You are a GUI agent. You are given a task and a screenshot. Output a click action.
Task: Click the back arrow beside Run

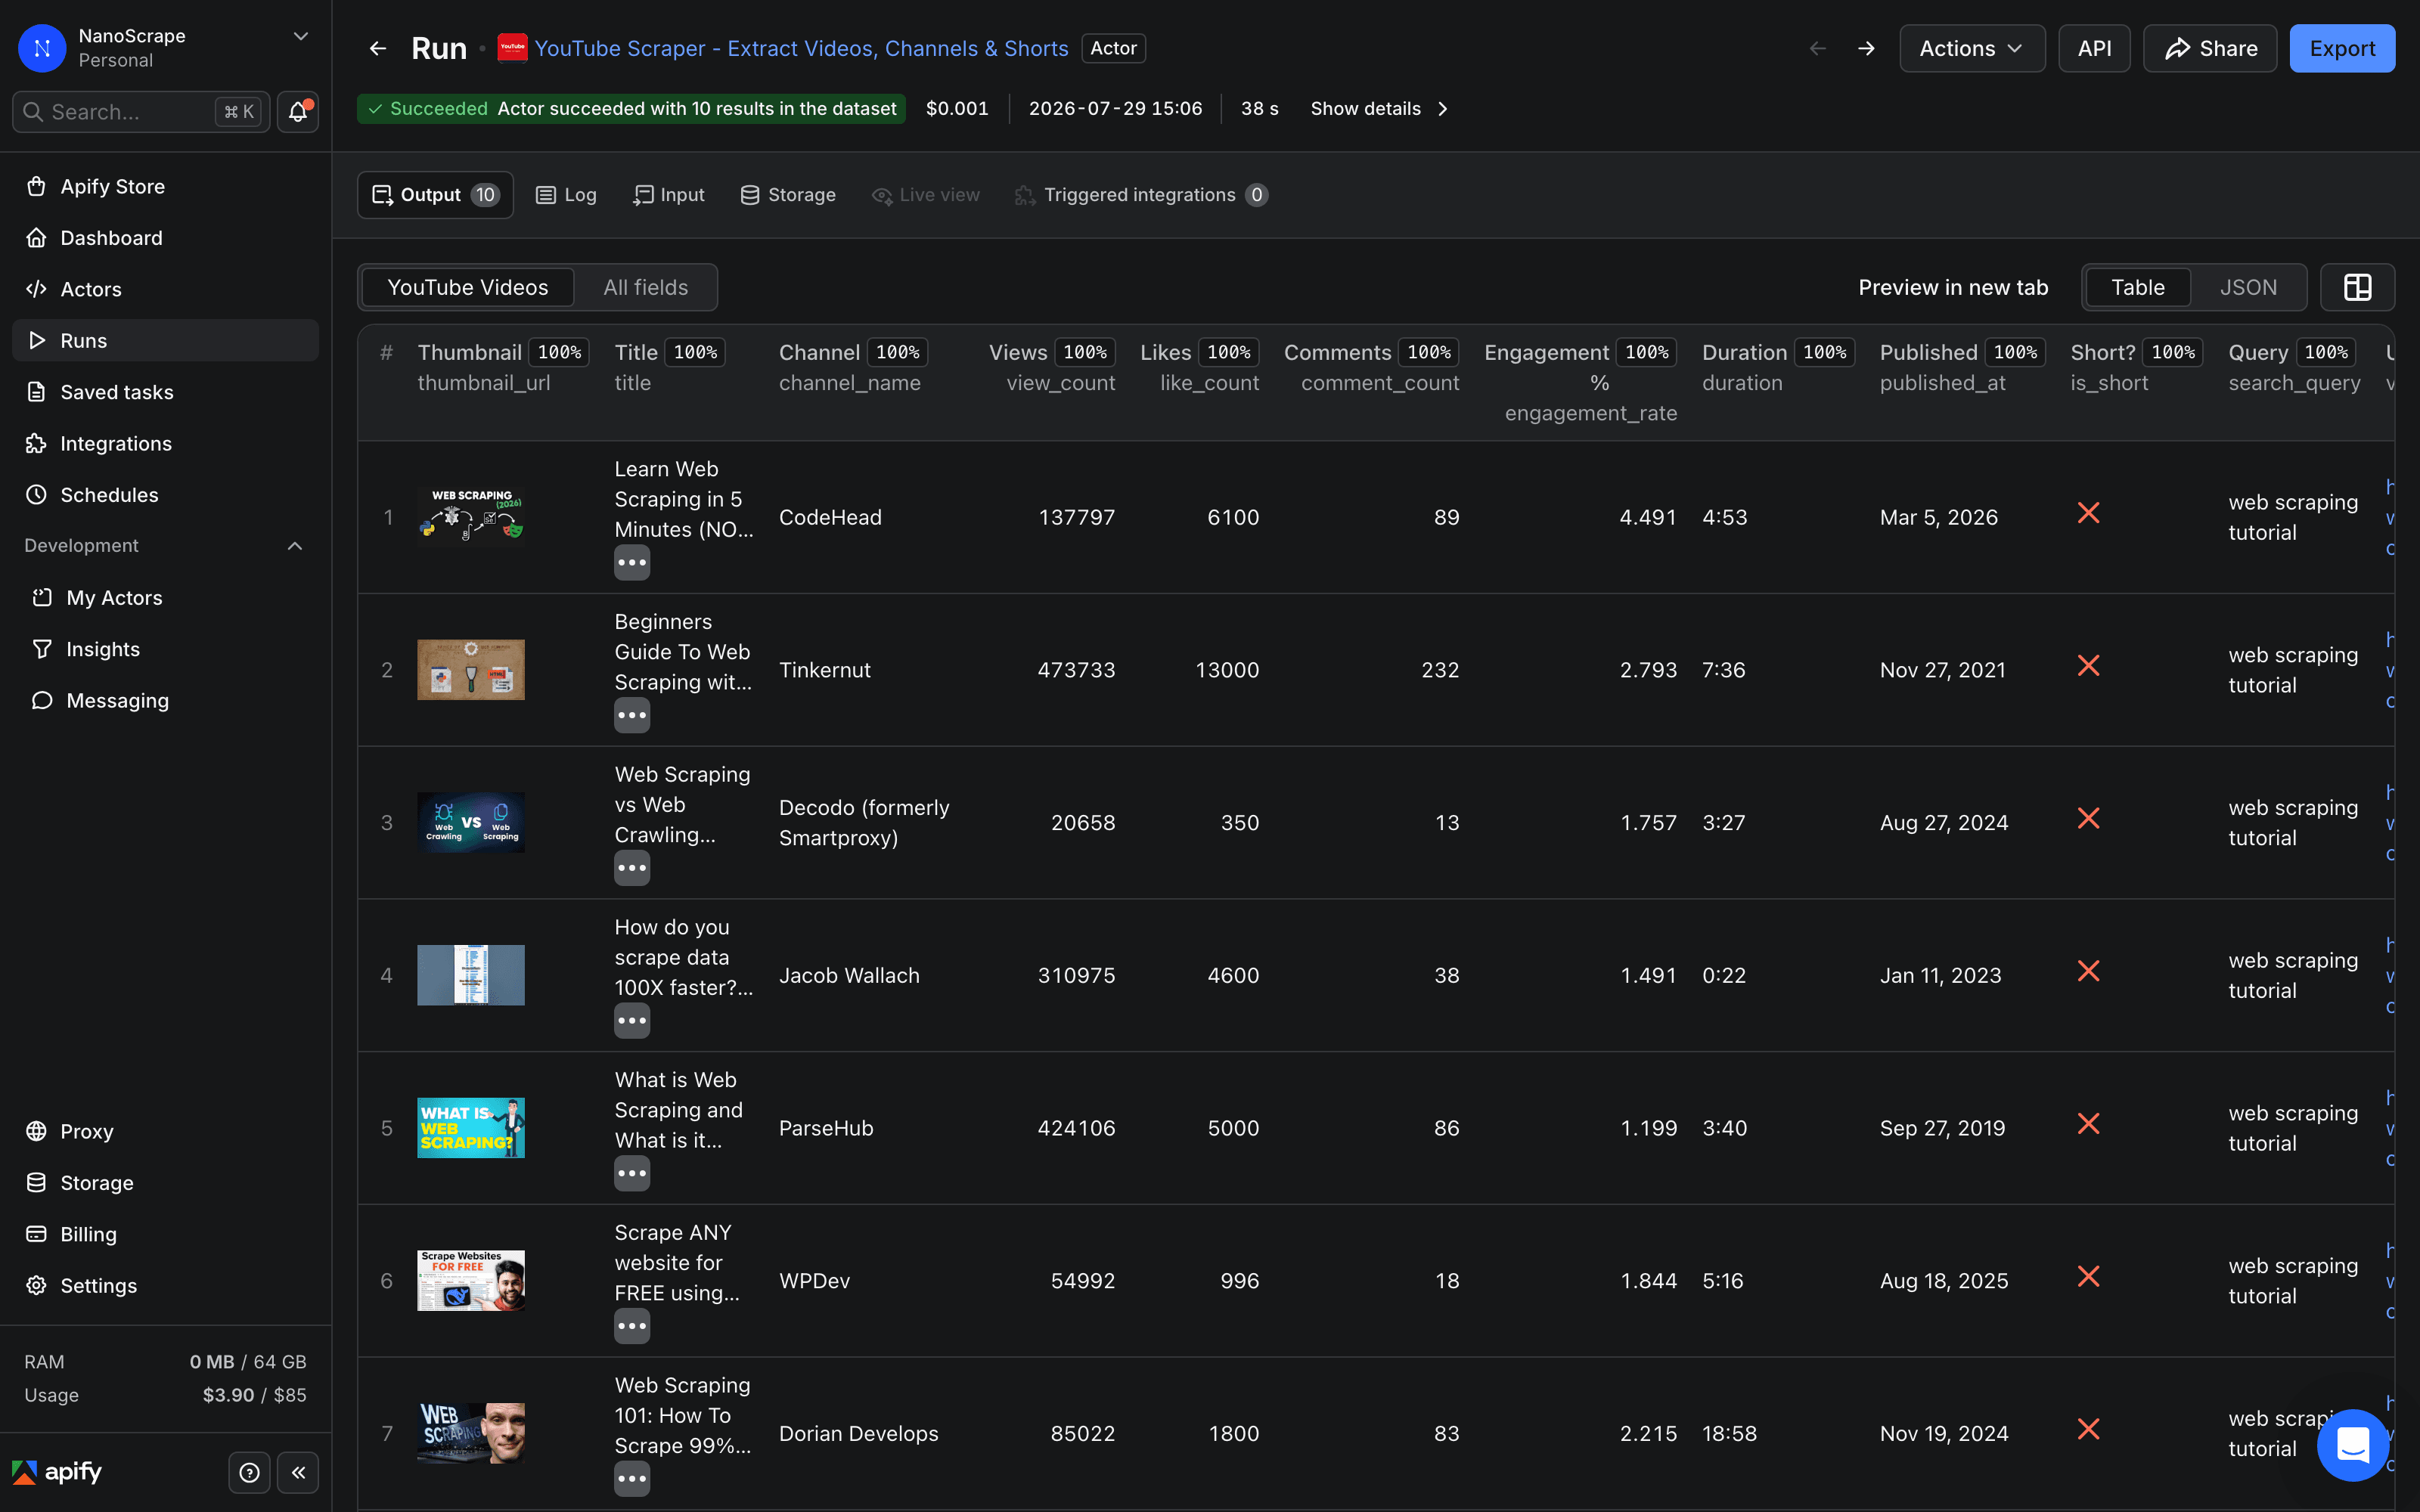click(377, 48)
